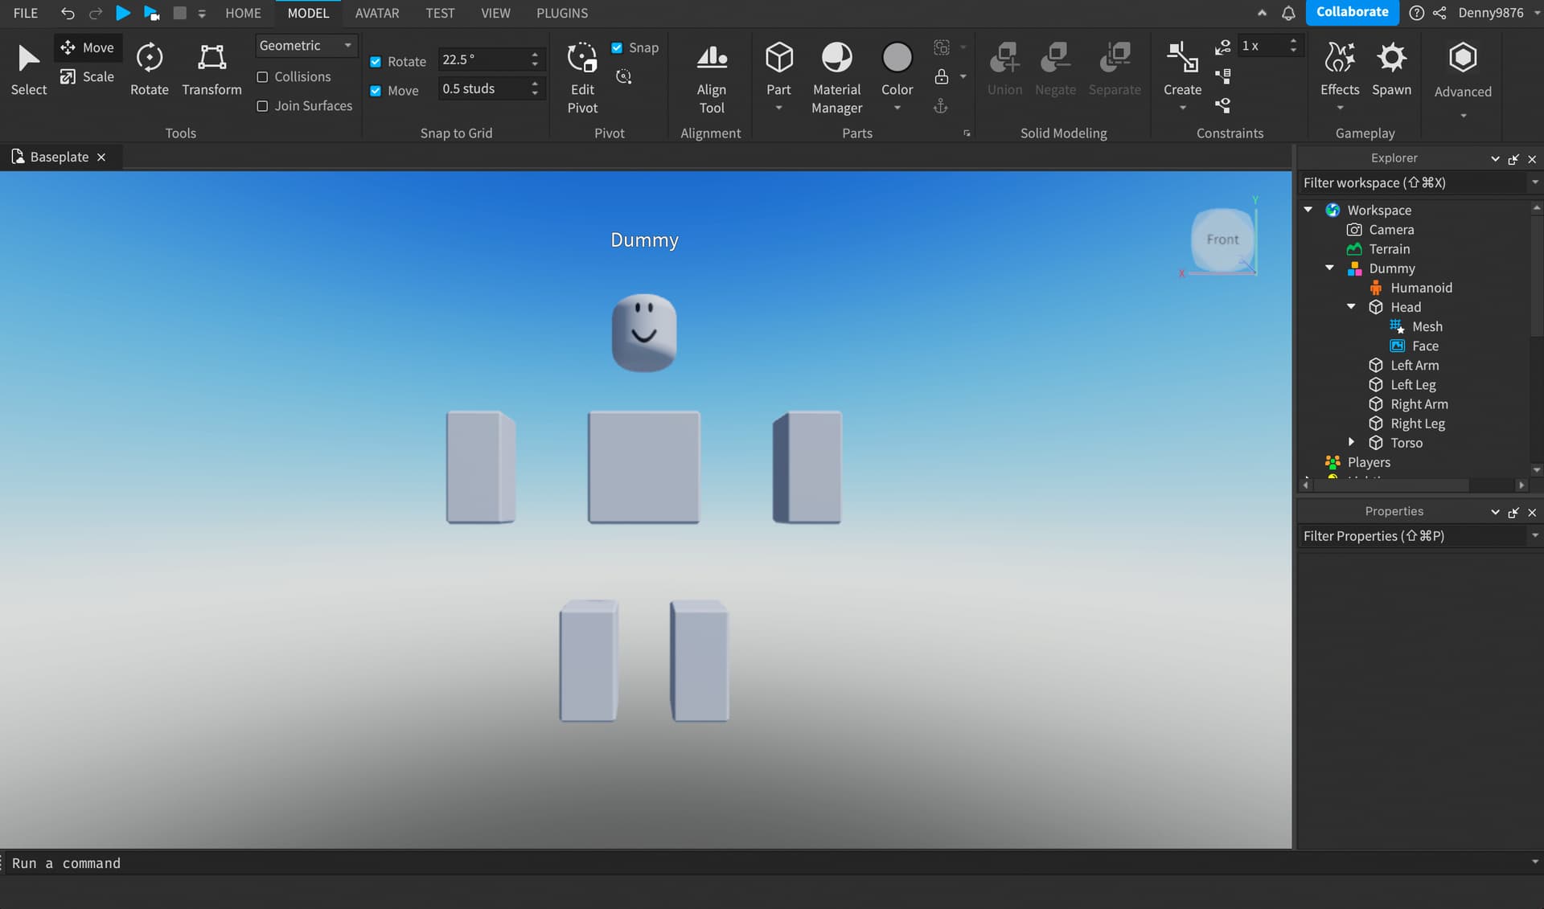
Task: Open the Part dropdown arrow
Action: point(778,108)
